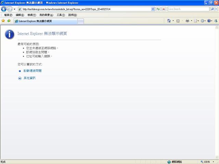Open the 檔案(F) menu

click(8, 15)
